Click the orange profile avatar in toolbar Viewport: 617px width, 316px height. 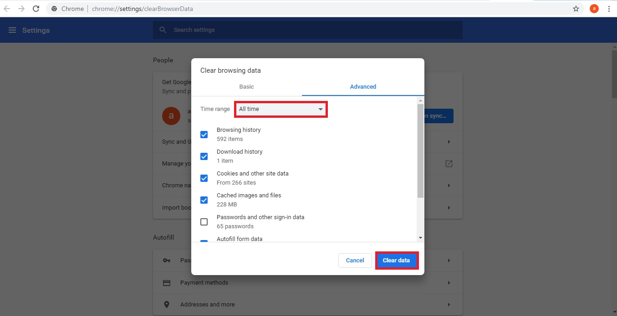[x=594, y=9]
